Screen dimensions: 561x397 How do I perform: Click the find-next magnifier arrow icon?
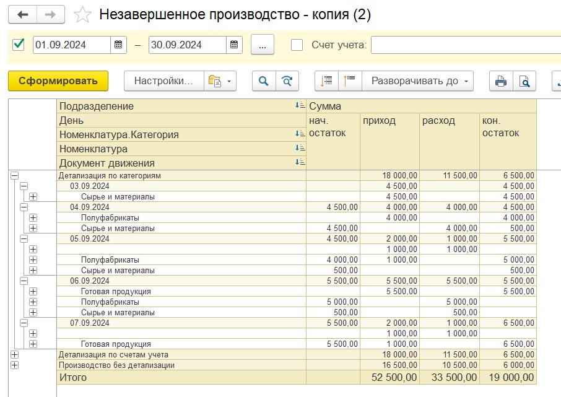coord(287,81)
